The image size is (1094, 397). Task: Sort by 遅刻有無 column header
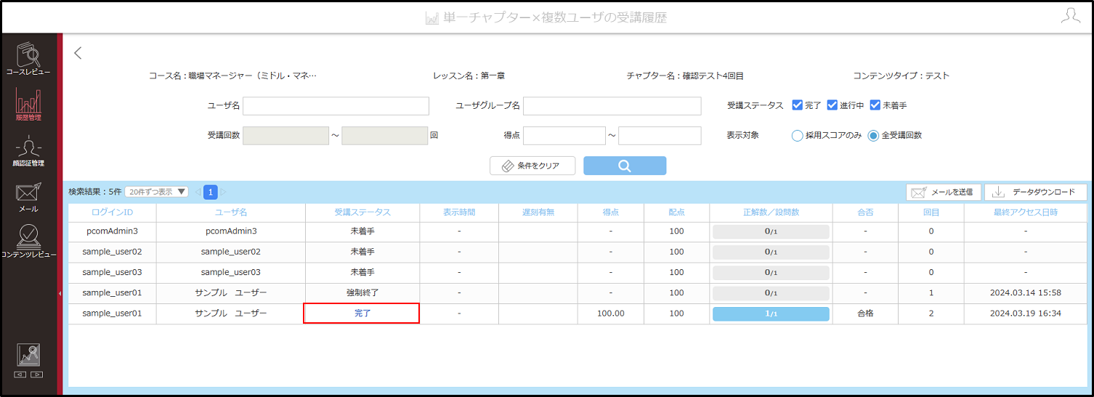point(538,213)
